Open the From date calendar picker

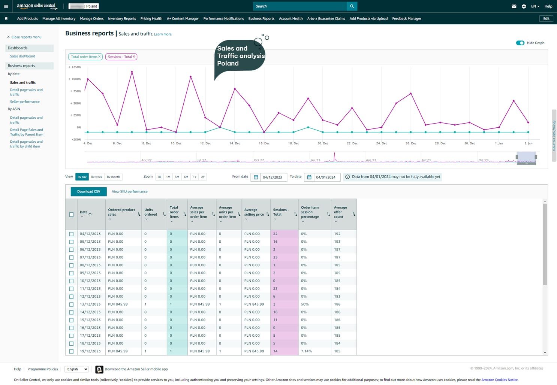(256, 177)
